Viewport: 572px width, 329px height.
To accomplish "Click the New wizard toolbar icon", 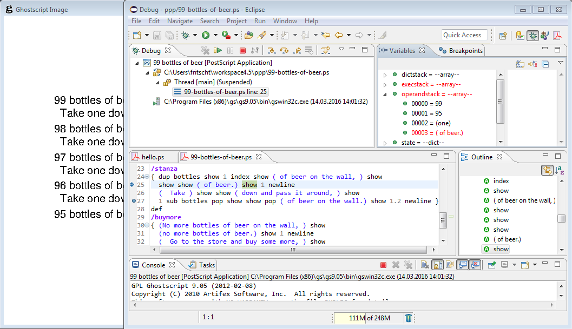I will pyautogui.click(x=137, y=35).
